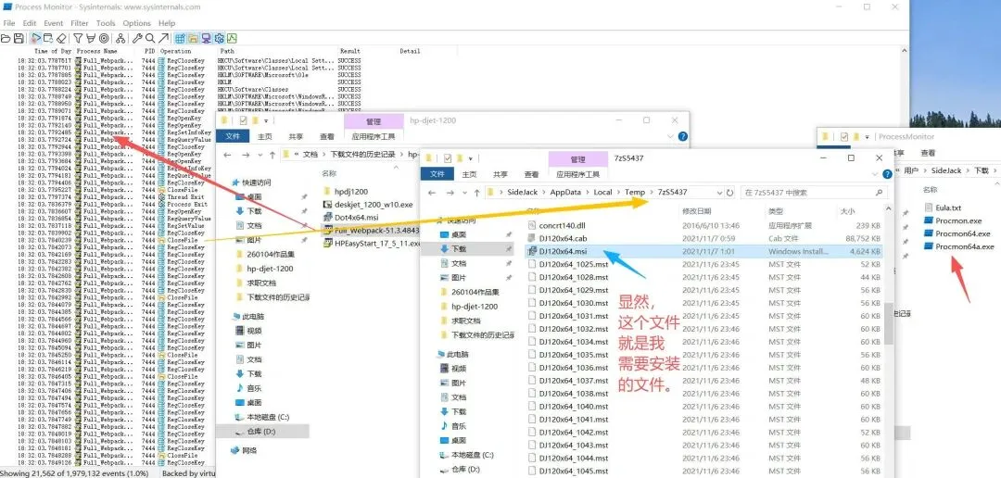The width and height of the screenshot is (1001, 478).
Task: Toggle Show Registry Activity icon
Action: [x=181, y=38]
